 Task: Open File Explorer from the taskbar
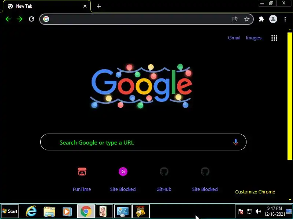49,211
